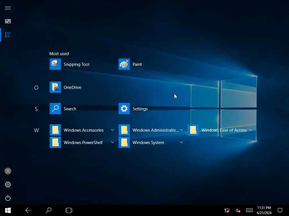Viewport: 289px width, 216px height.
Task: Click the Search magnifier tile icon
Action: (x=55, y=109)
